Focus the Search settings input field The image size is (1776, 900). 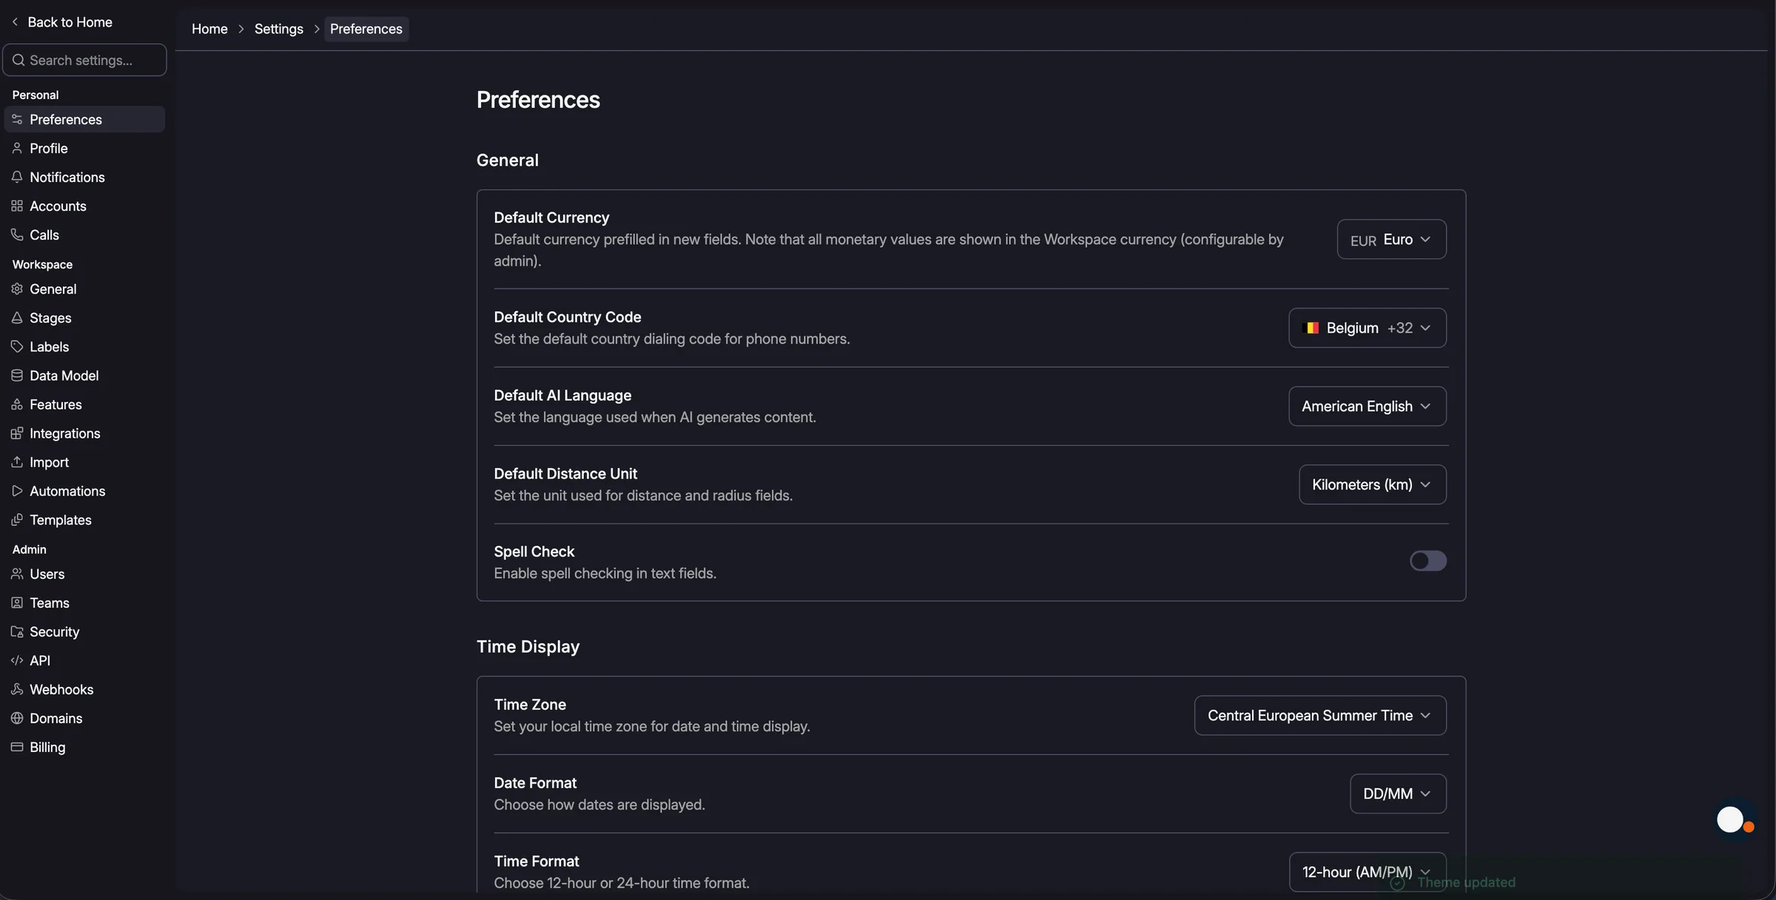(x=84, y=60)
